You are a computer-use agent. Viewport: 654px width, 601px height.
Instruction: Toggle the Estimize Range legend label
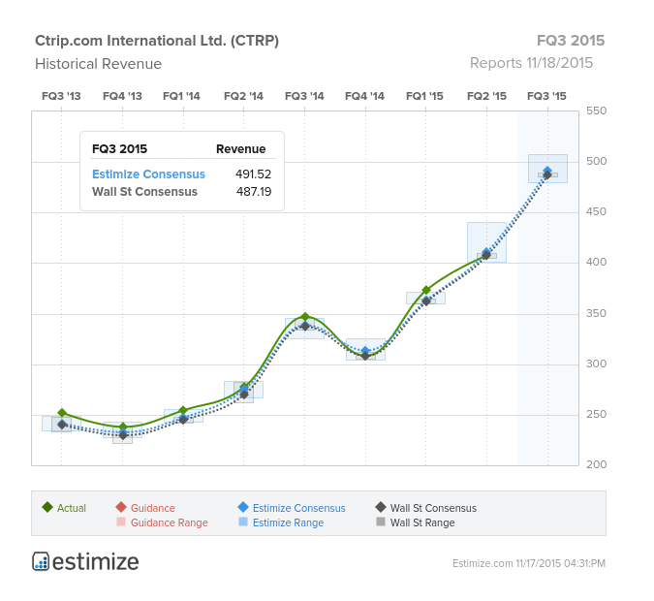coord(288,522)
